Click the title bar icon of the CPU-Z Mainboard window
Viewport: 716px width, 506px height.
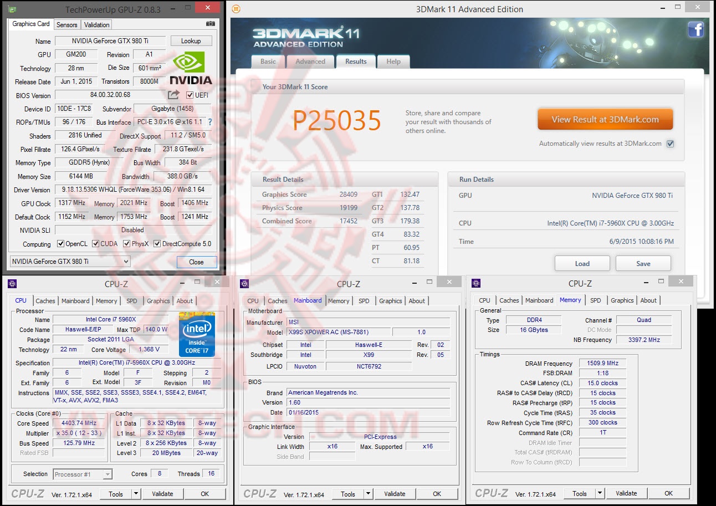pyautogui.click(x=244, y=284)
